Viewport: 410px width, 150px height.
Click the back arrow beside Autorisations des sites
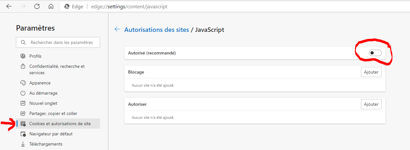(x=117, y=29)
